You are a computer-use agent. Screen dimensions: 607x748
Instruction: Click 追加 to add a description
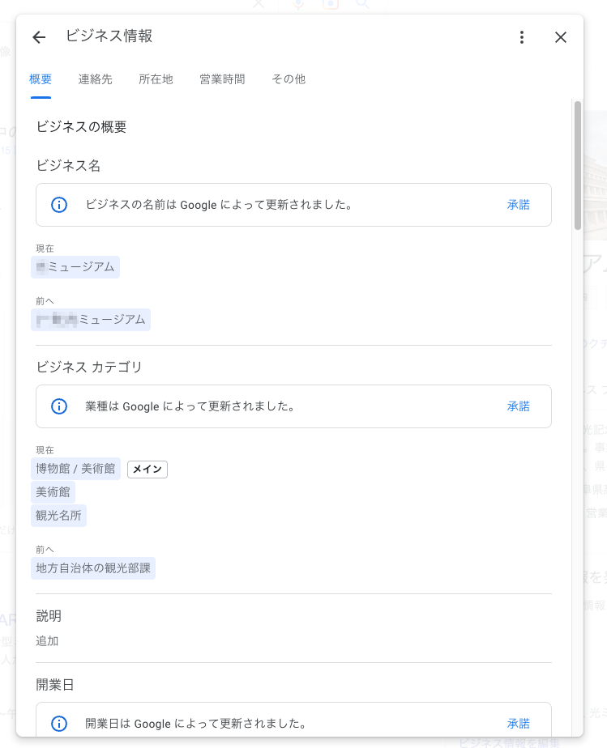point(48,641)
